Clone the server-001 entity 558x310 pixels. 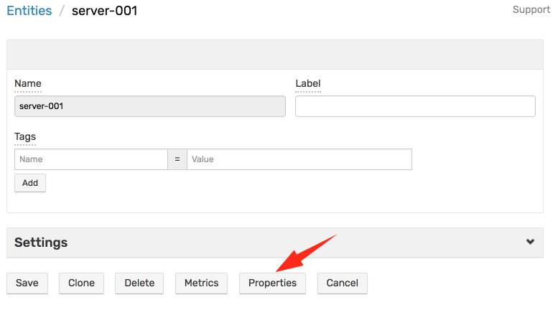81,283
